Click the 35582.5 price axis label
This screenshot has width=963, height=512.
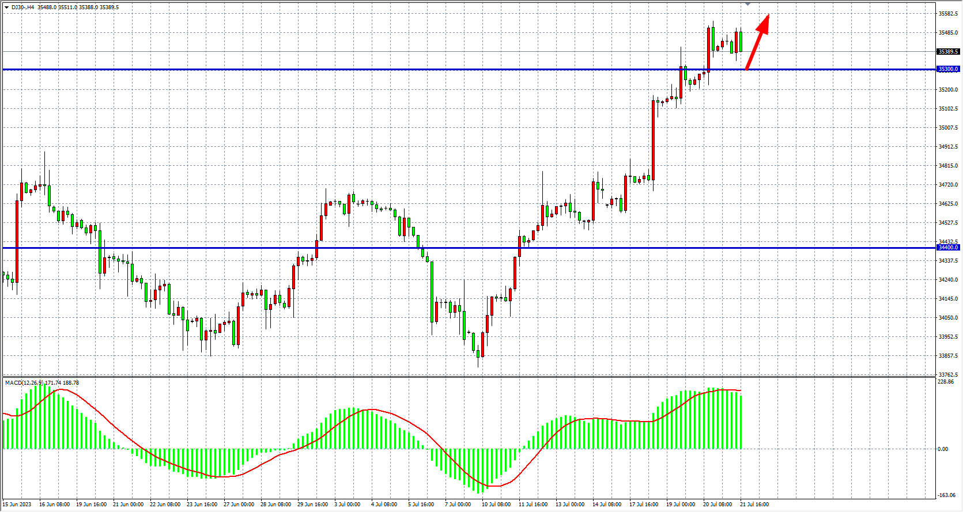pyautogui.click(x=948, y=14)
